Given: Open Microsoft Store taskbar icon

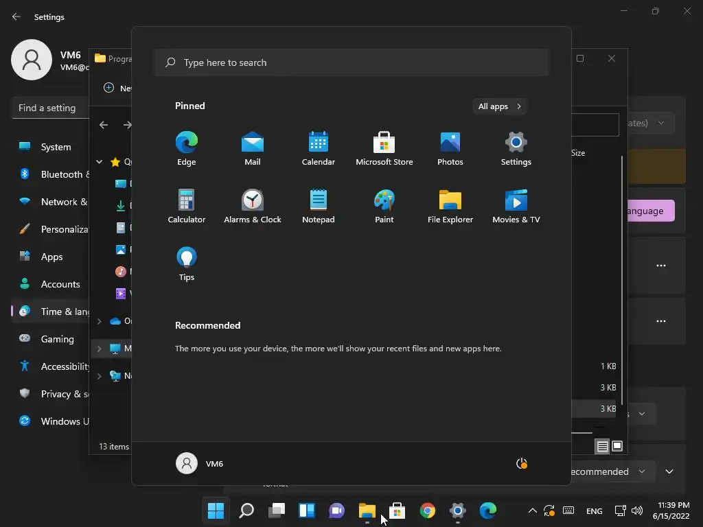Looking at the screenshot, I should [x=397, y=511].
